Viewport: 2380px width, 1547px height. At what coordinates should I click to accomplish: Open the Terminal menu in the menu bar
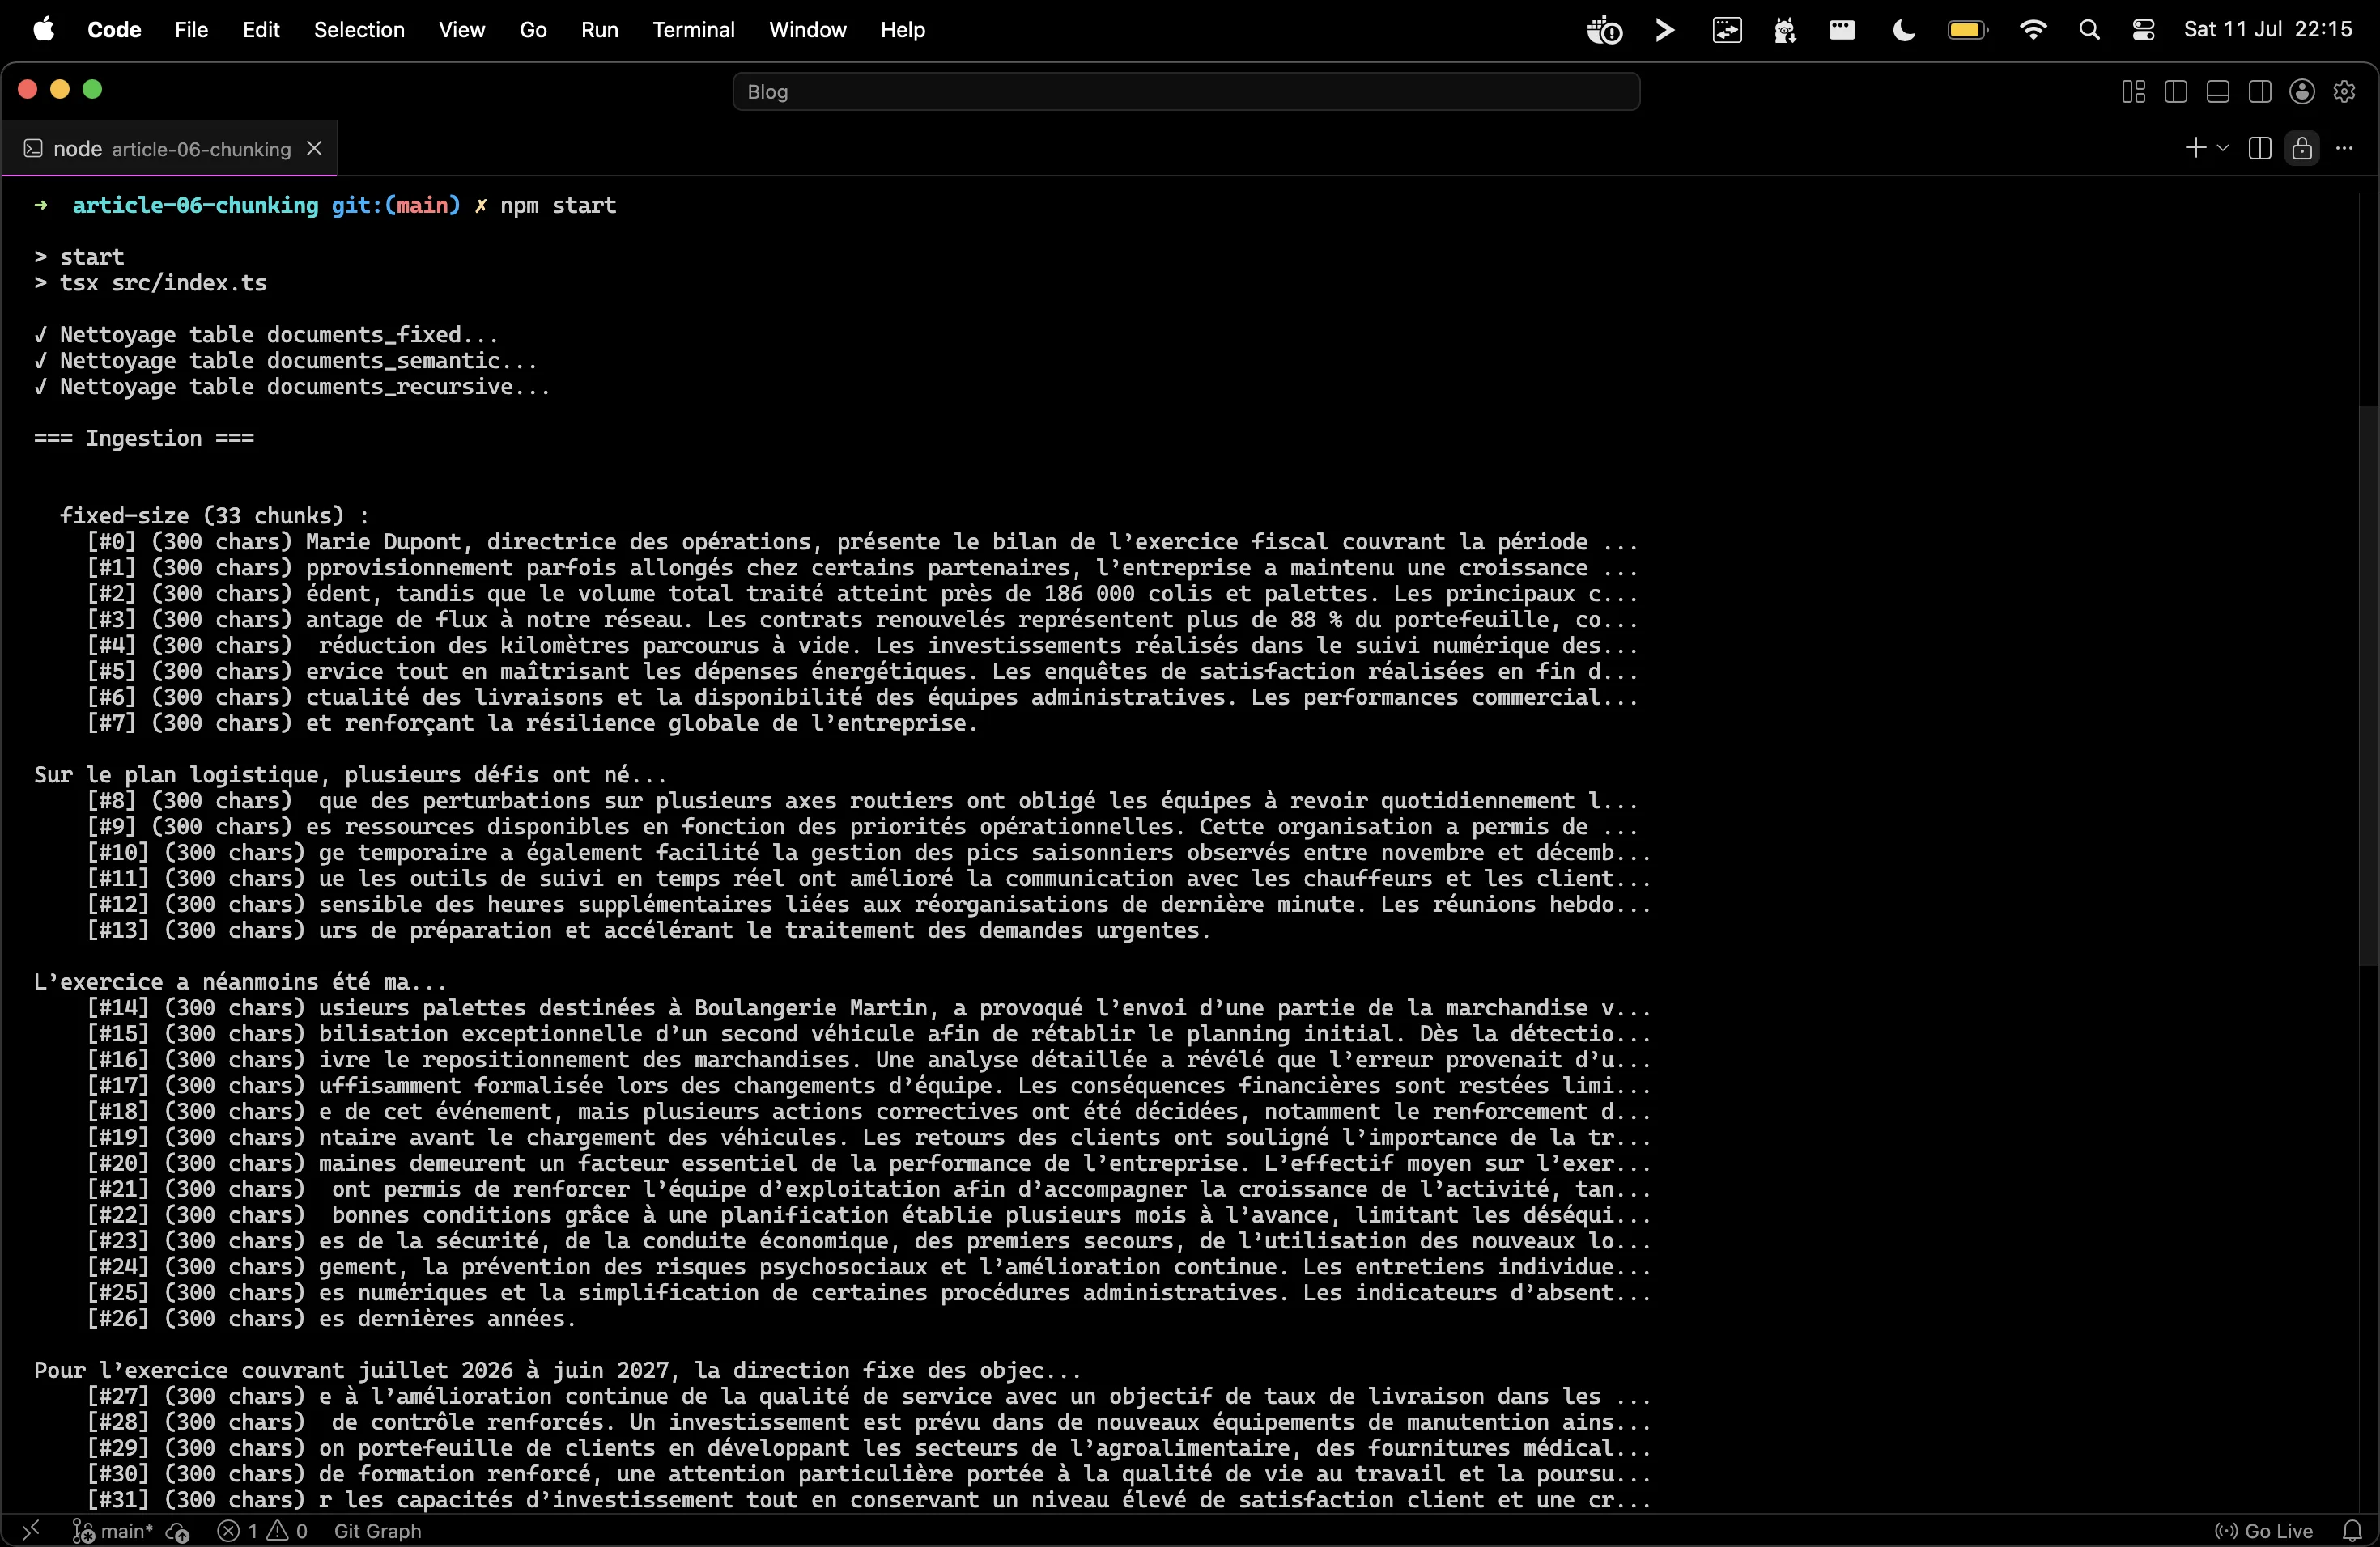coord(693,30)
